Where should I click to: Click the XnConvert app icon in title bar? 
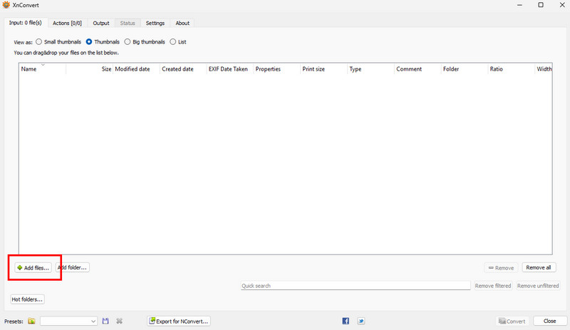point(6,5)
